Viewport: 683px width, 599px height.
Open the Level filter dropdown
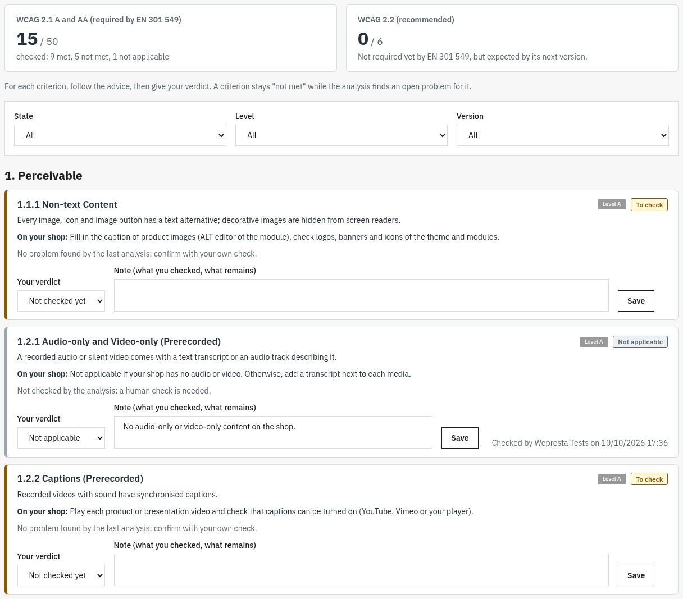341,135
